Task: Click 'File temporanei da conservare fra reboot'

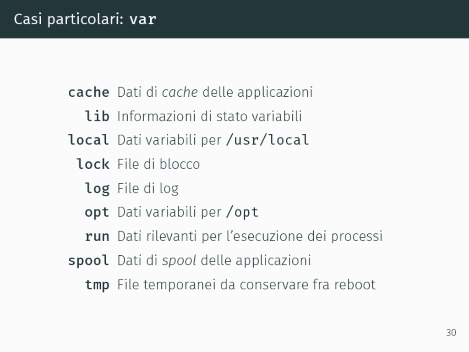Action: tap(246, 284)
